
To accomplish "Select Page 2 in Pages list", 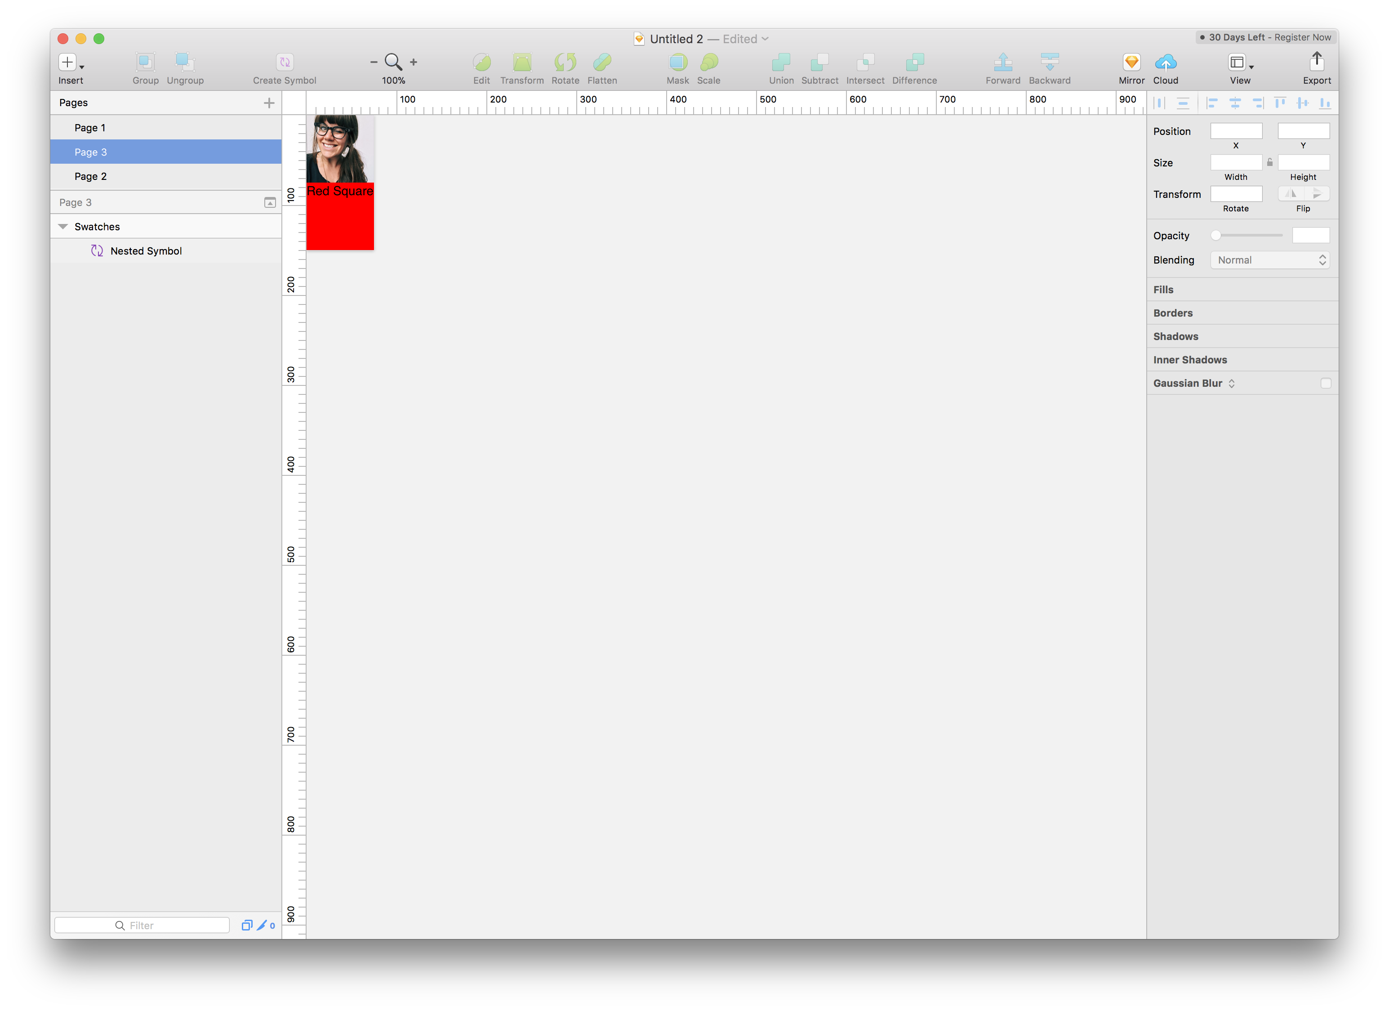I will [166, 176].
